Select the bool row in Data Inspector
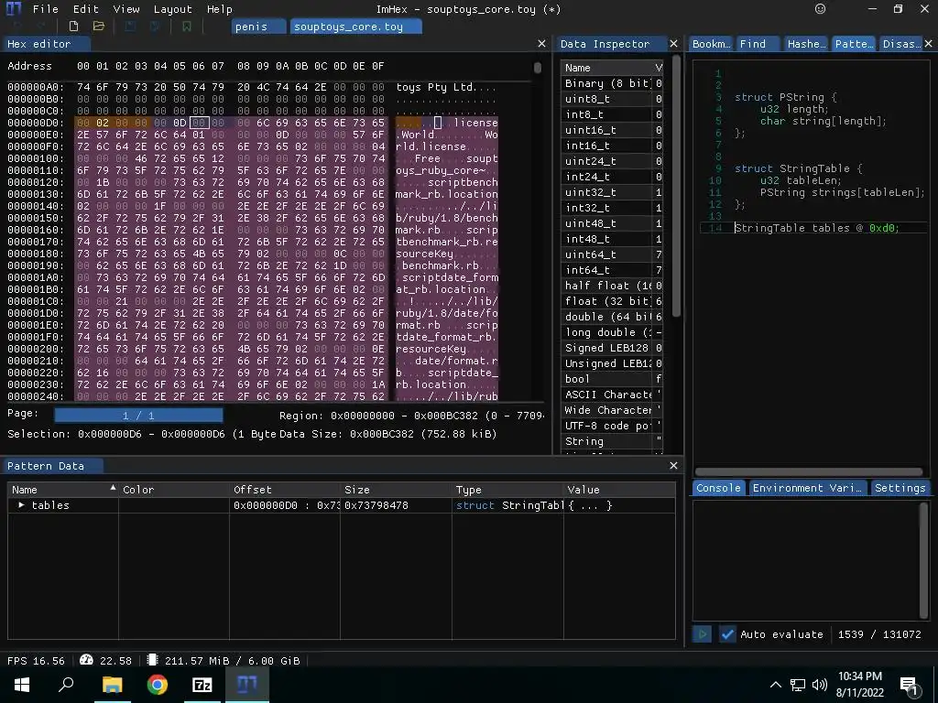938x703 pixels. 613,378
